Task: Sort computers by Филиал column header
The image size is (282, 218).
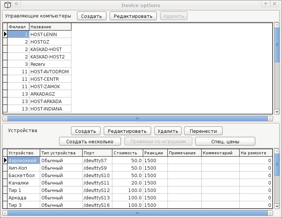Action: point(18,27)
